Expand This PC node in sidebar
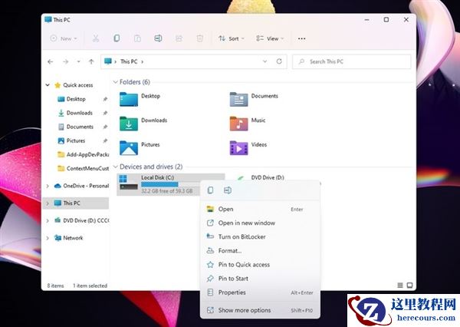This screenshot has height=327, width=460. click(x=48, y=203)
